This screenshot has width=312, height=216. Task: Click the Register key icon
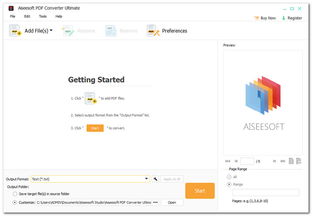284,18
